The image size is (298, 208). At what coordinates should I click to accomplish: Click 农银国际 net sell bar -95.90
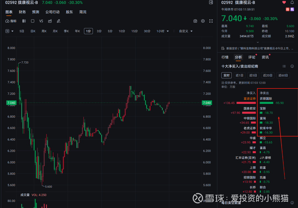tap(267, 103)
